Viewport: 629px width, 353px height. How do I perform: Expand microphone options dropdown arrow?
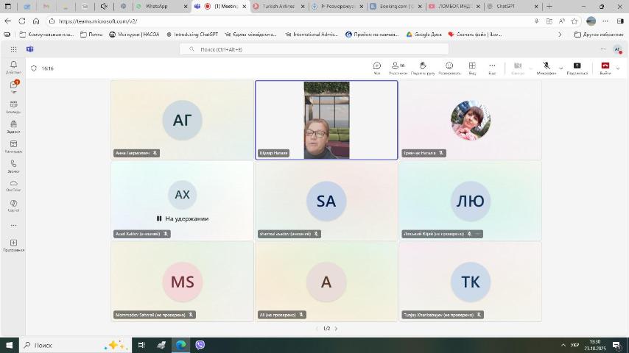(x=561, y=68)
